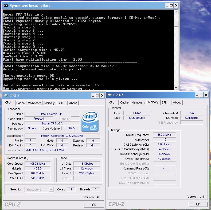Close the left CPU-Z window
211x210 pixels.
point(102,96)
